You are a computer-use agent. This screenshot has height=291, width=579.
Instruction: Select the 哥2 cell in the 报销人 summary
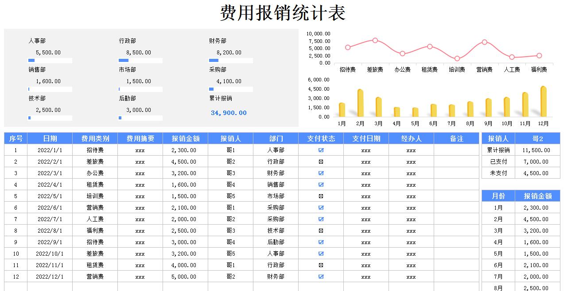[x=537, y=138]
